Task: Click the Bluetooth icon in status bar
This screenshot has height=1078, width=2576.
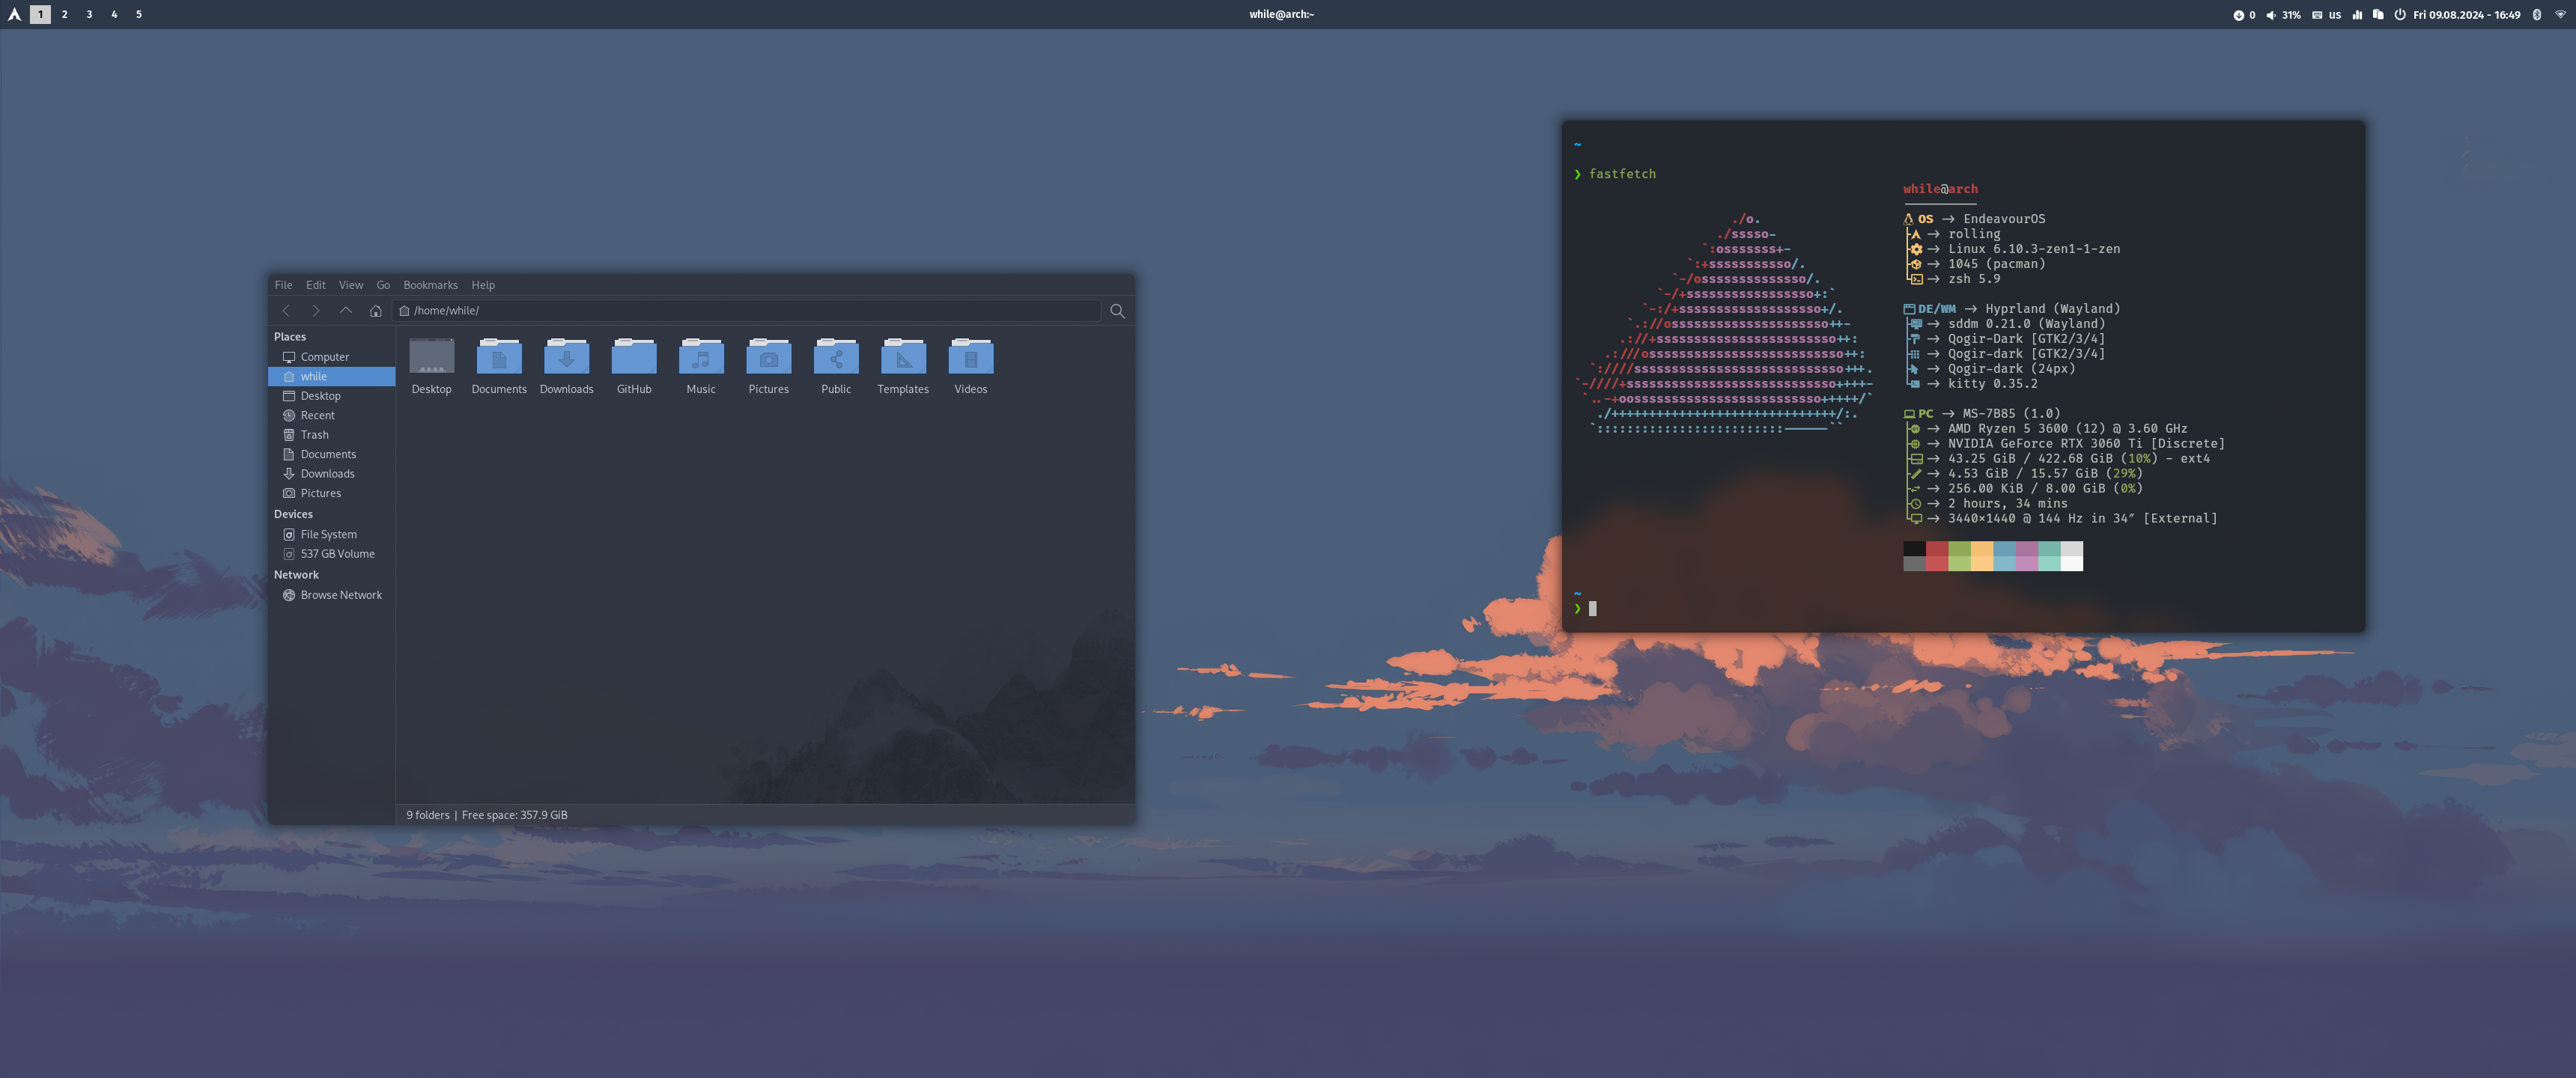Action: click(2536, 15)
